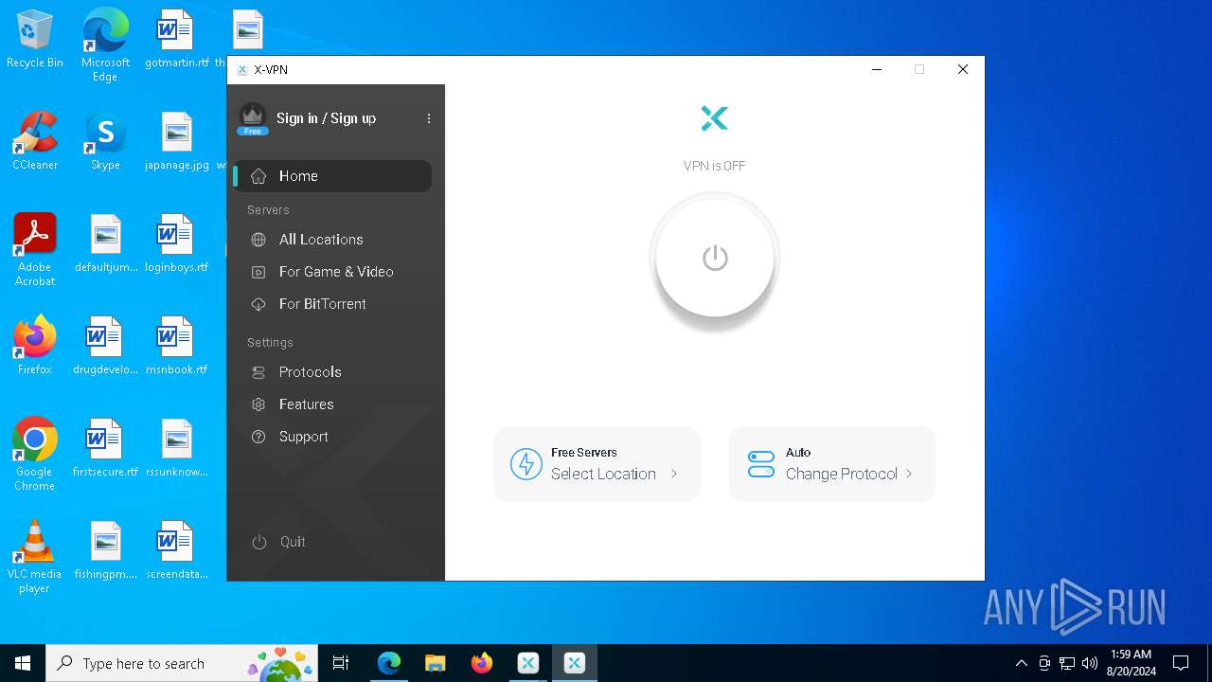Click the house icon beside Home
This screenshot has width=1212, height=682.
[x=258, y=176]
